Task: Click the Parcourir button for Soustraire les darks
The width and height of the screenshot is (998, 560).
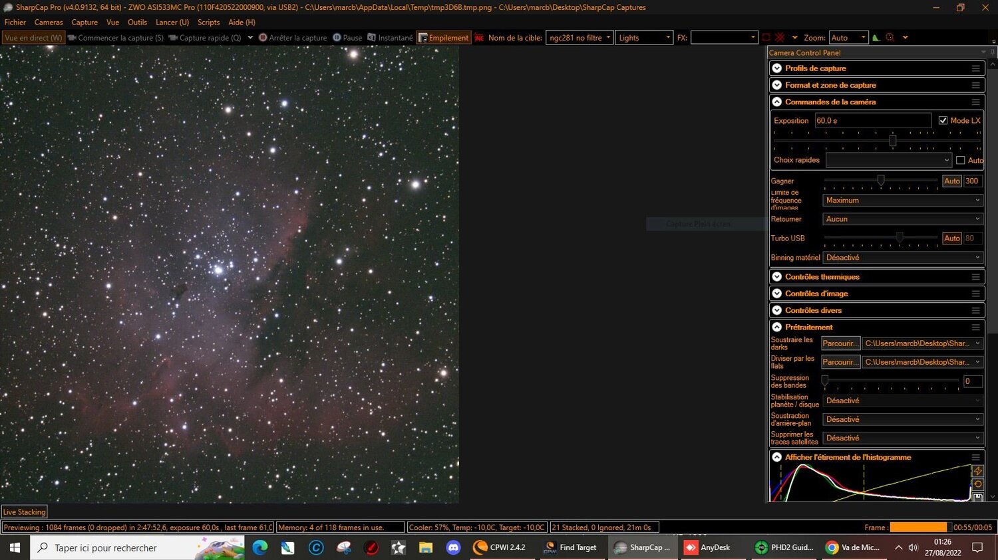Action: [840, 343]
